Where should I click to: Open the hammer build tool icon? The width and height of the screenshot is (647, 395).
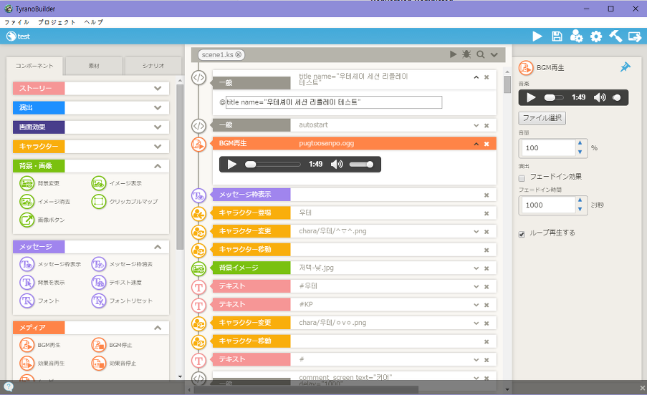point(615,36)
